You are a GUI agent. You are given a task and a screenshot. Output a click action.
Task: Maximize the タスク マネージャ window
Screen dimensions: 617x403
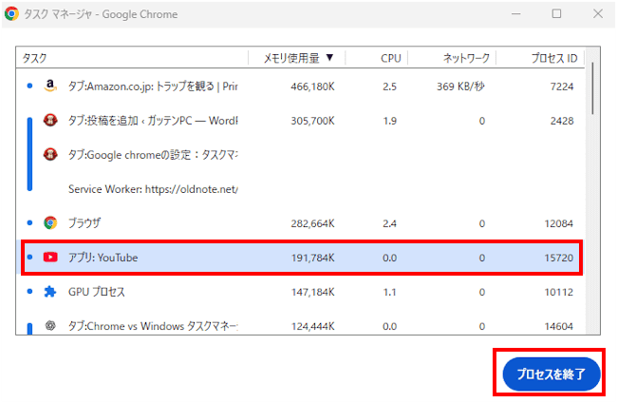click(x=556, y=14)
